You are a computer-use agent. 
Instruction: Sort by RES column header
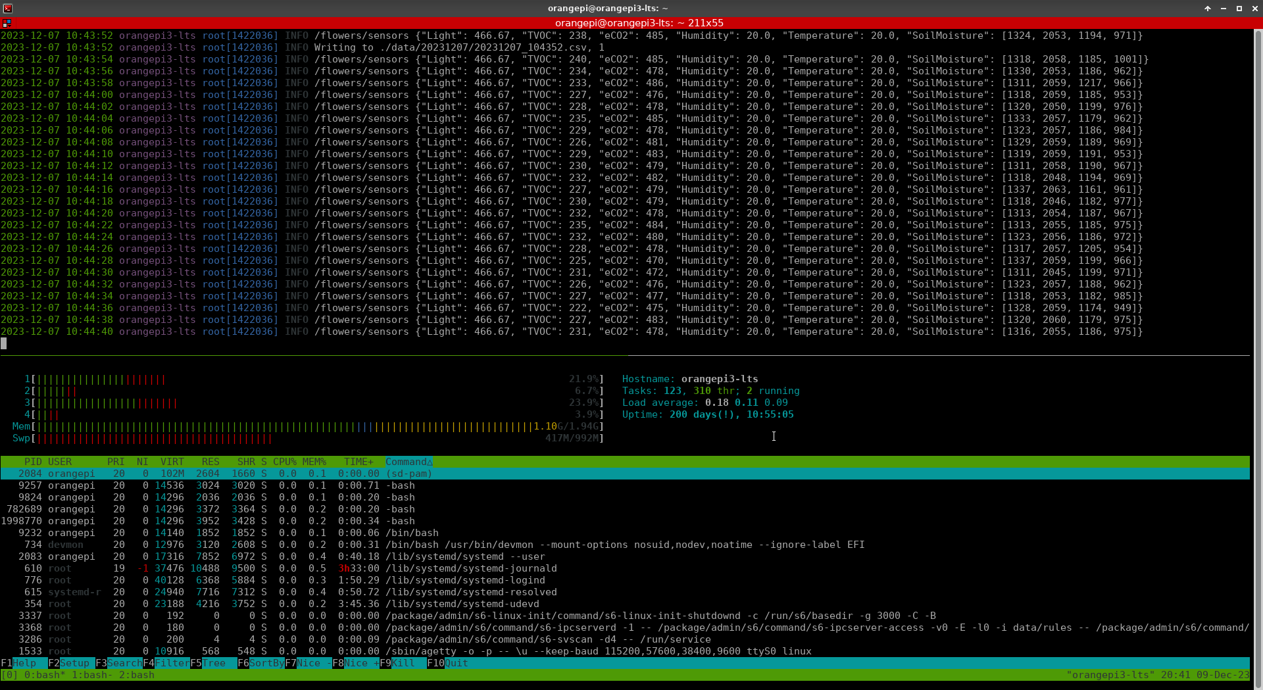[210, 462]
